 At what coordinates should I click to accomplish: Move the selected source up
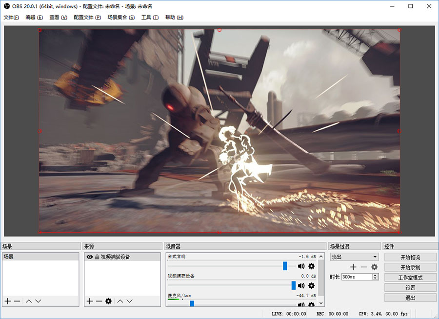click(x=120, y=301)
